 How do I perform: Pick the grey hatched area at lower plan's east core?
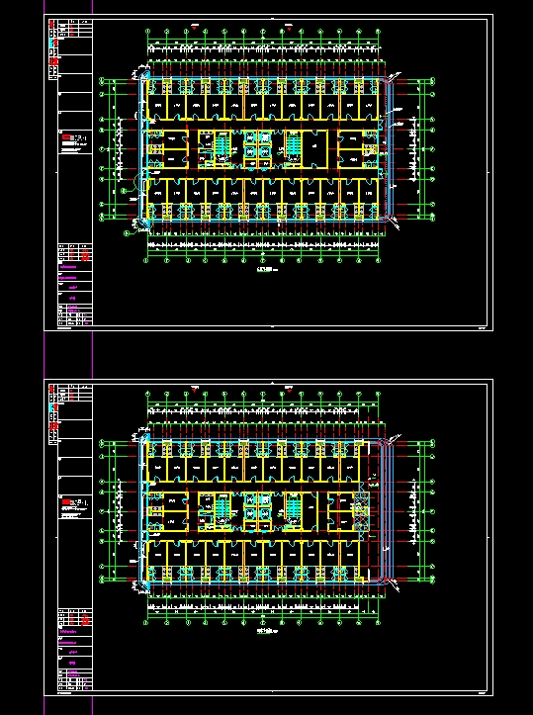coord(361,510)
